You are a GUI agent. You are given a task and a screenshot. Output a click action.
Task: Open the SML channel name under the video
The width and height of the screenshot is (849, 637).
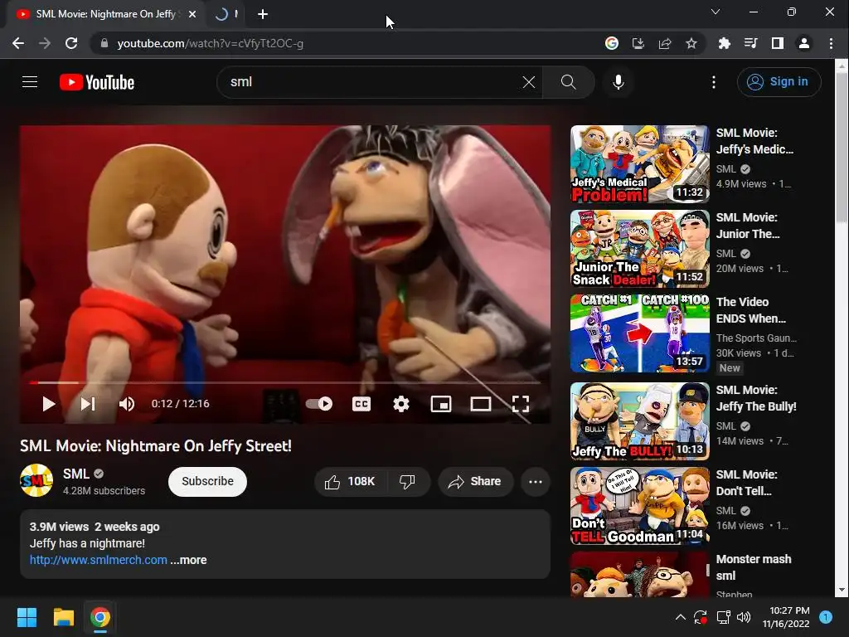(75, 474)
